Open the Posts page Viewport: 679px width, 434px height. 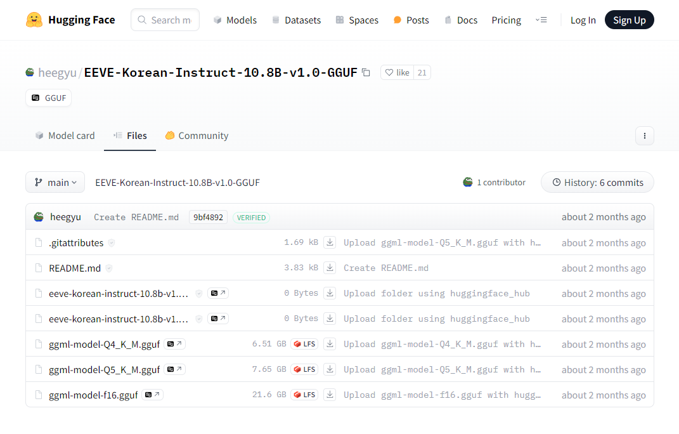(411, 20)
